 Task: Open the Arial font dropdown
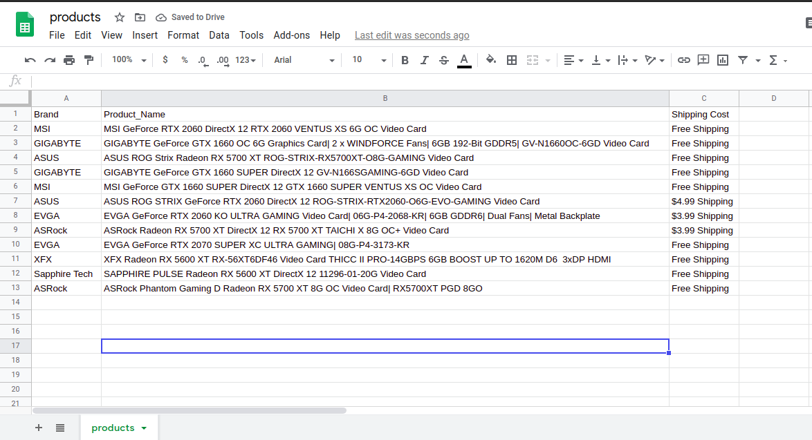304,60
